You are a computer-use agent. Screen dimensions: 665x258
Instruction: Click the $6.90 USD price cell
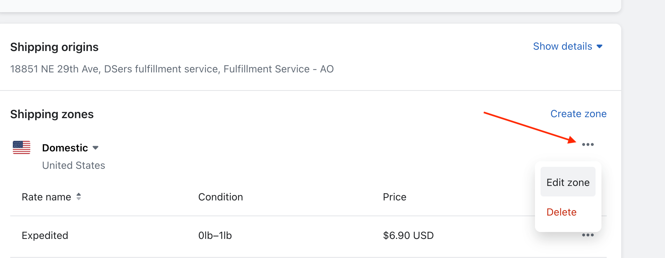408,235
